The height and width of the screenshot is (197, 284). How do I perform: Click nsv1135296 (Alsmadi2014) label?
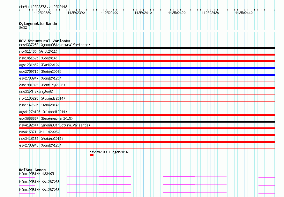pos(42,98)
